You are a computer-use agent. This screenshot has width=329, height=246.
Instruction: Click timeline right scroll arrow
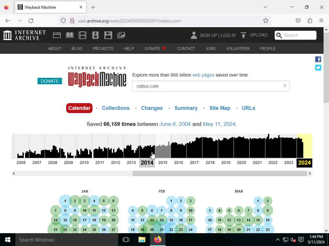pos(310,173)
